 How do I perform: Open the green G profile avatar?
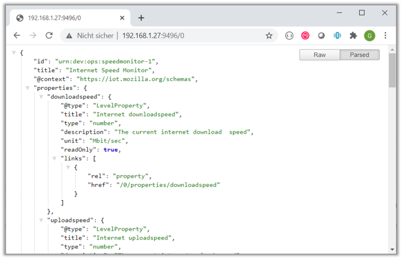[369, 36]
